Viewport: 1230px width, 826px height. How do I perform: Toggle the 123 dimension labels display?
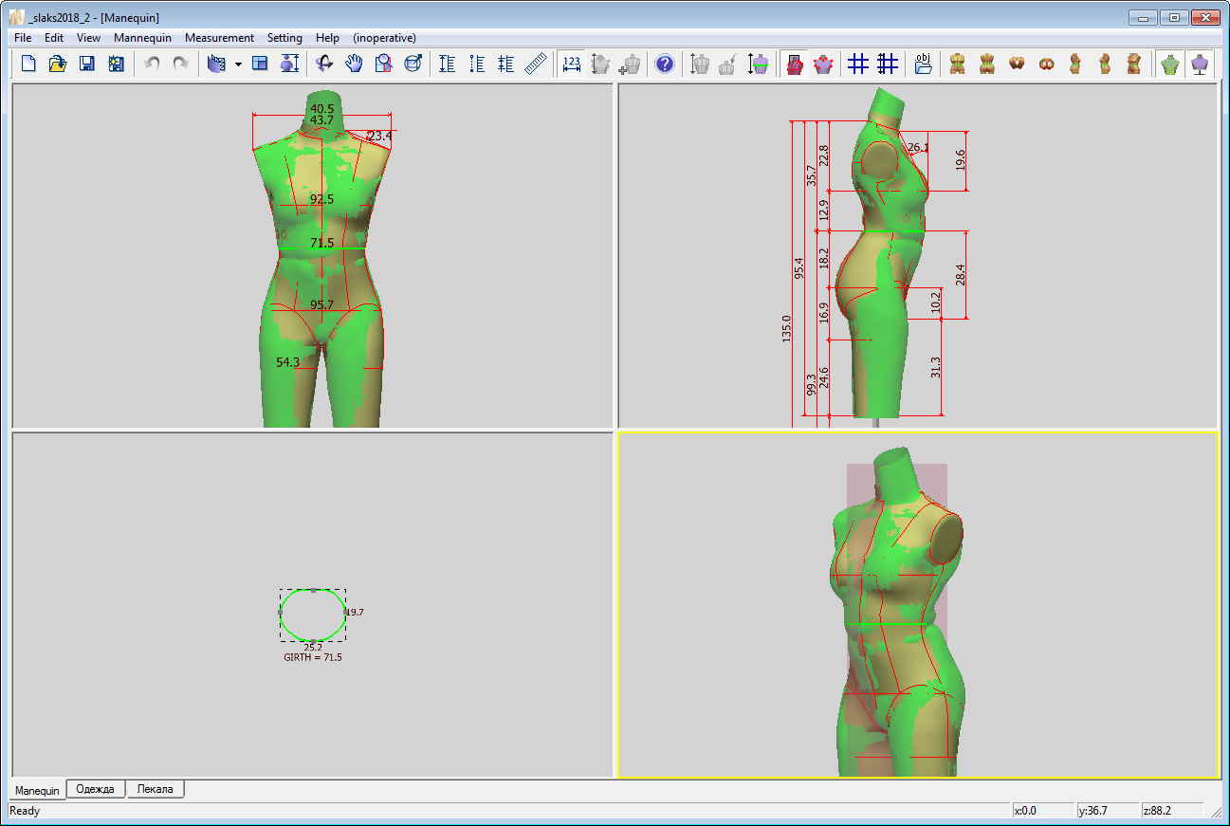coord(572,64)
